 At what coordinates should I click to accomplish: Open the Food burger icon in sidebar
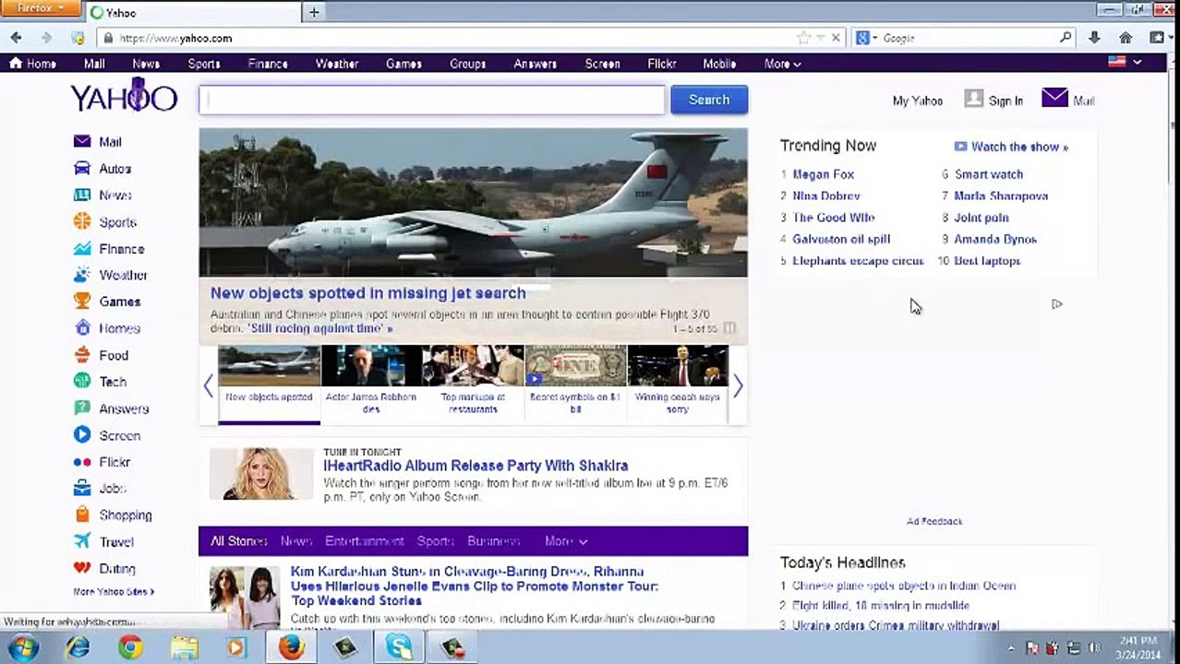pos(82,354)
